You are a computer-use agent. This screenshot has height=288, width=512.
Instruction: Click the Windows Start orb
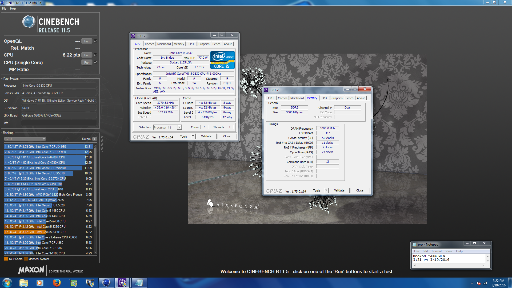7,283
